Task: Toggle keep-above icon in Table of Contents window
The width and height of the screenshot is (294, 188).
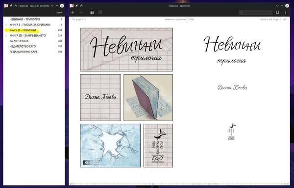Action: [16, 6]
